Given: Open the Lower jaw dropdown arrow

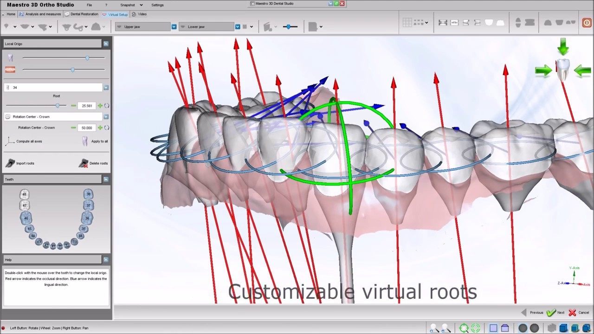Looking at the screenshot, I should 238,26.
